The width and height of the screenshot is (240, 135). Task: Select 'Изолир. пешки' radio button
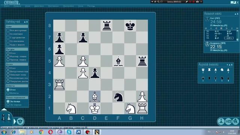8,56
